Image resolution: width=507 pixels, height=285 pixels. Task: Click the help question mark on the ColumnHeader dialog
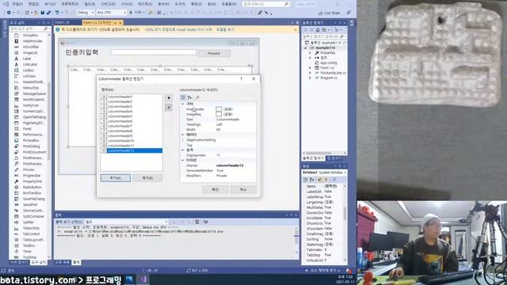[241, 78]
